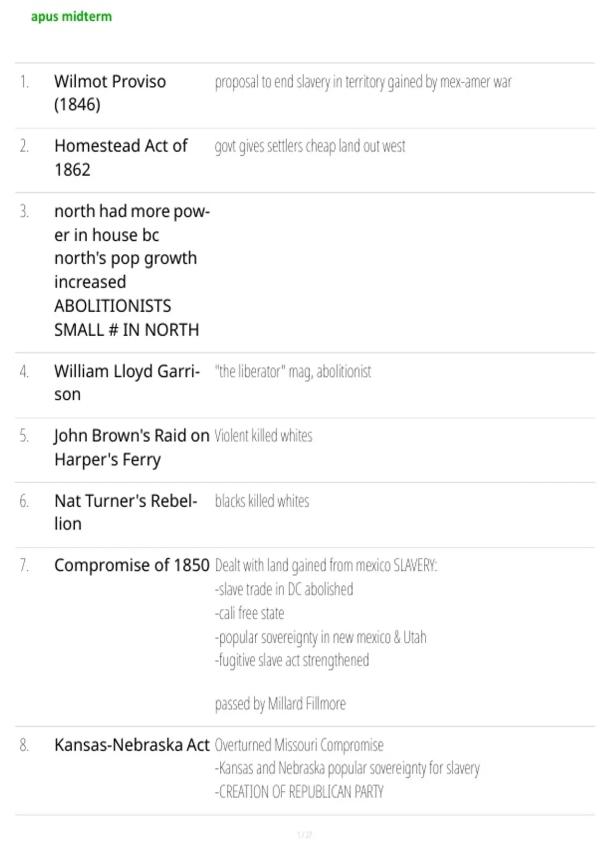The height and width of the screenshot is (863, 609).
Task: Select the term 'Kansas-Nebraska Act'
Action: [x=131, y=745]
